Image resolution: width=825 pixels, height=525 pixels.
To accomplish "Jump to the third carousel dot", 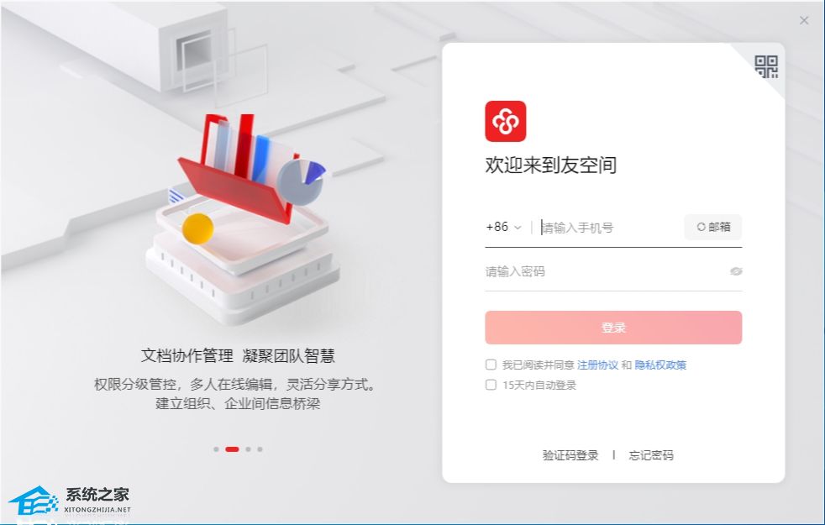I will (x=249, y=449).
